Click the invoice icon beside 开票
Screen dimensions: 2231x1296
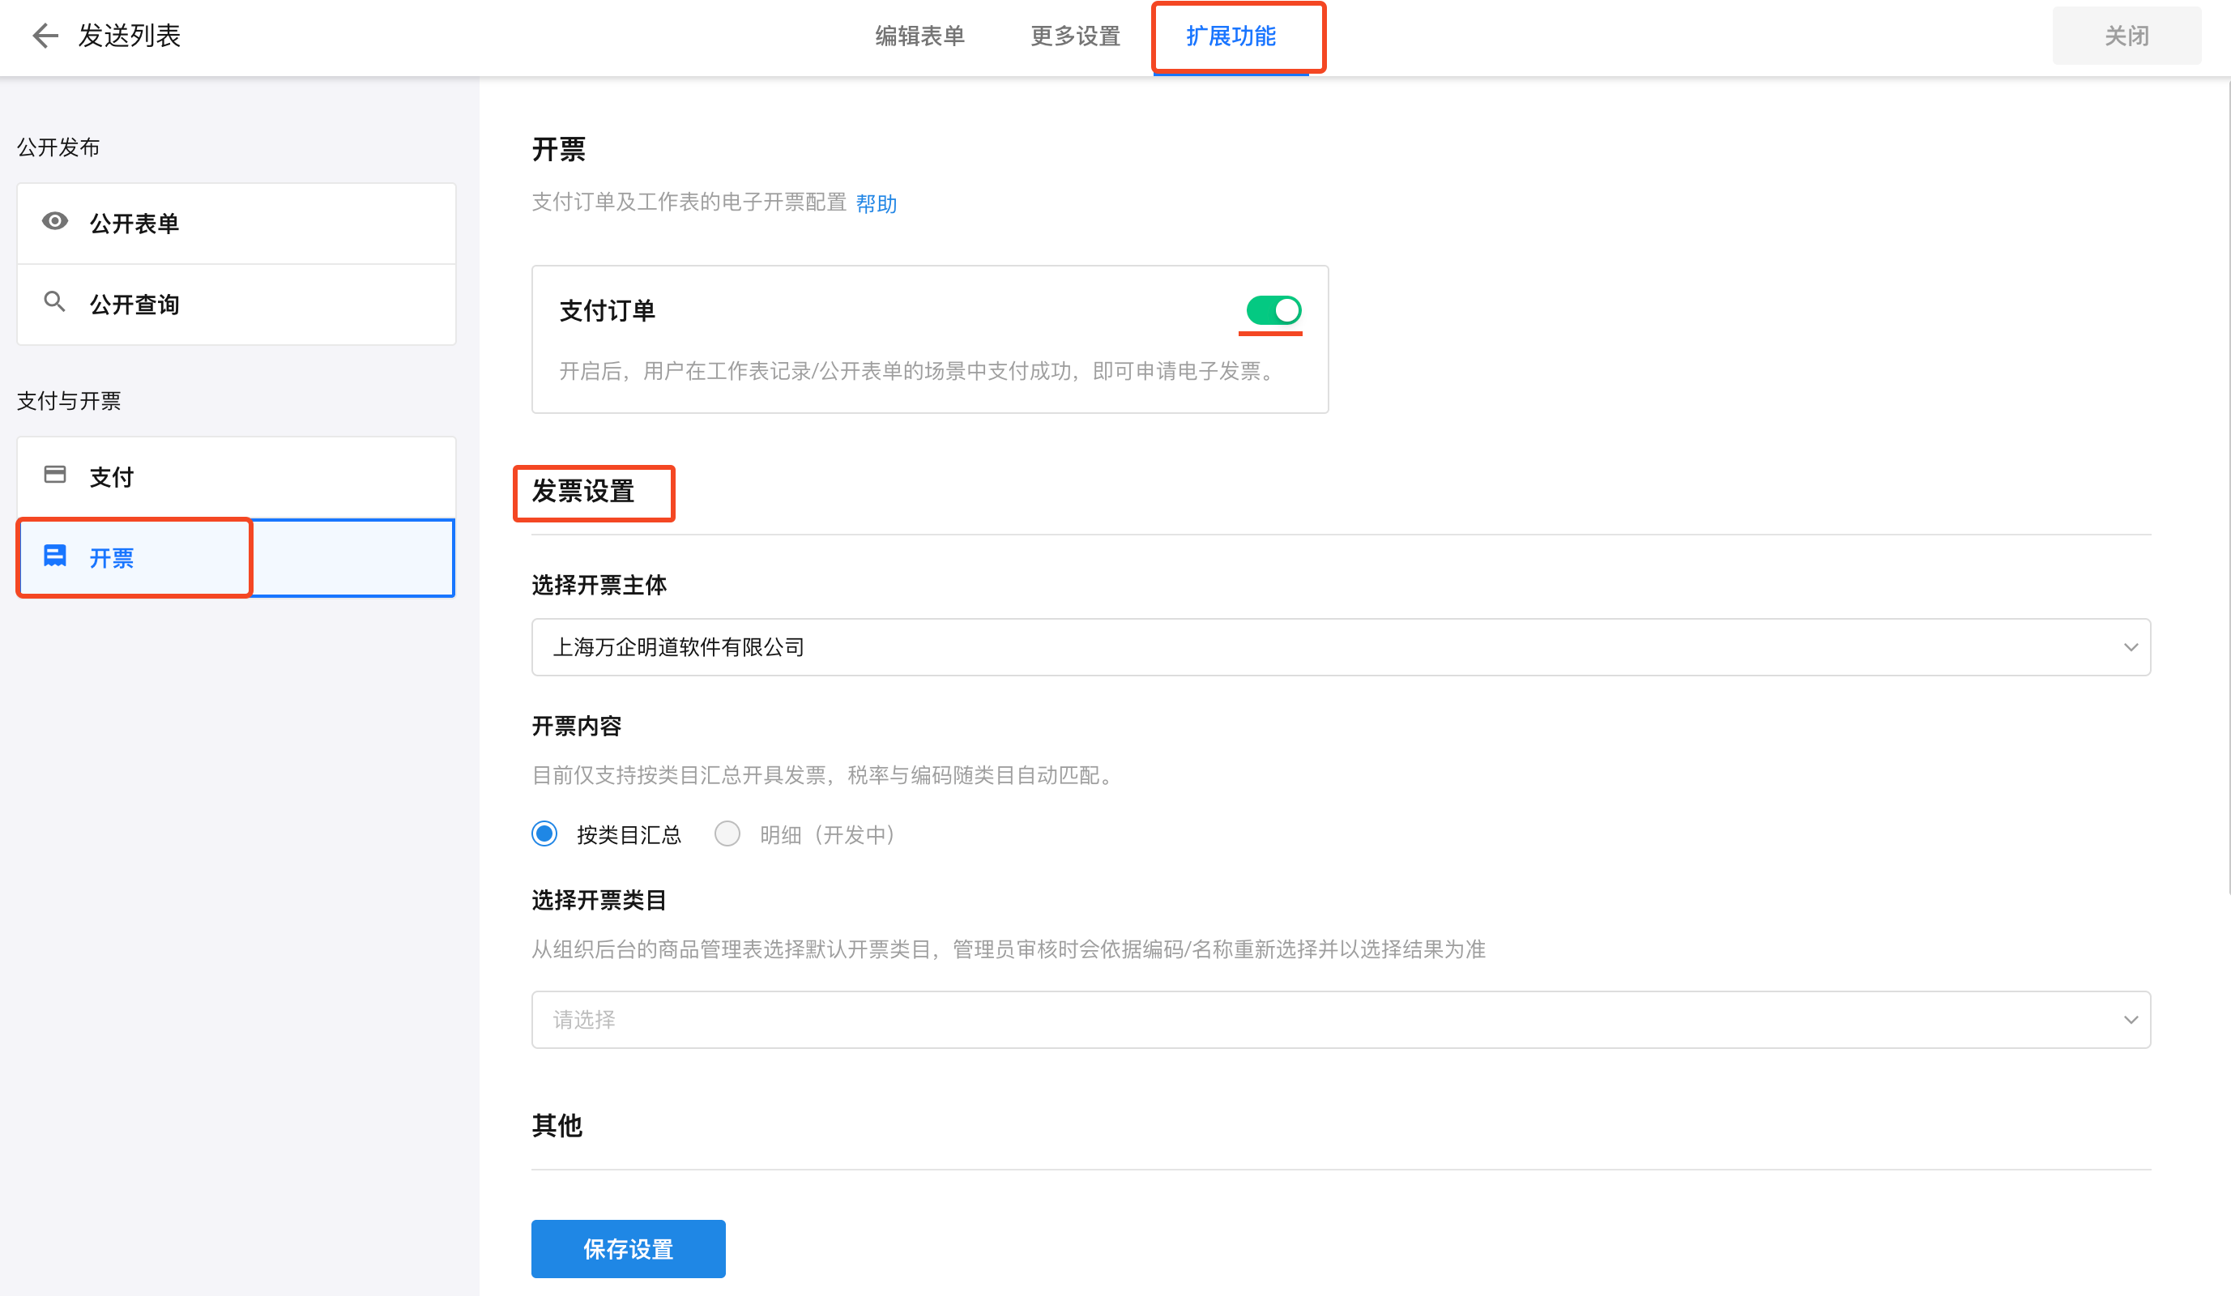point(55,556)
